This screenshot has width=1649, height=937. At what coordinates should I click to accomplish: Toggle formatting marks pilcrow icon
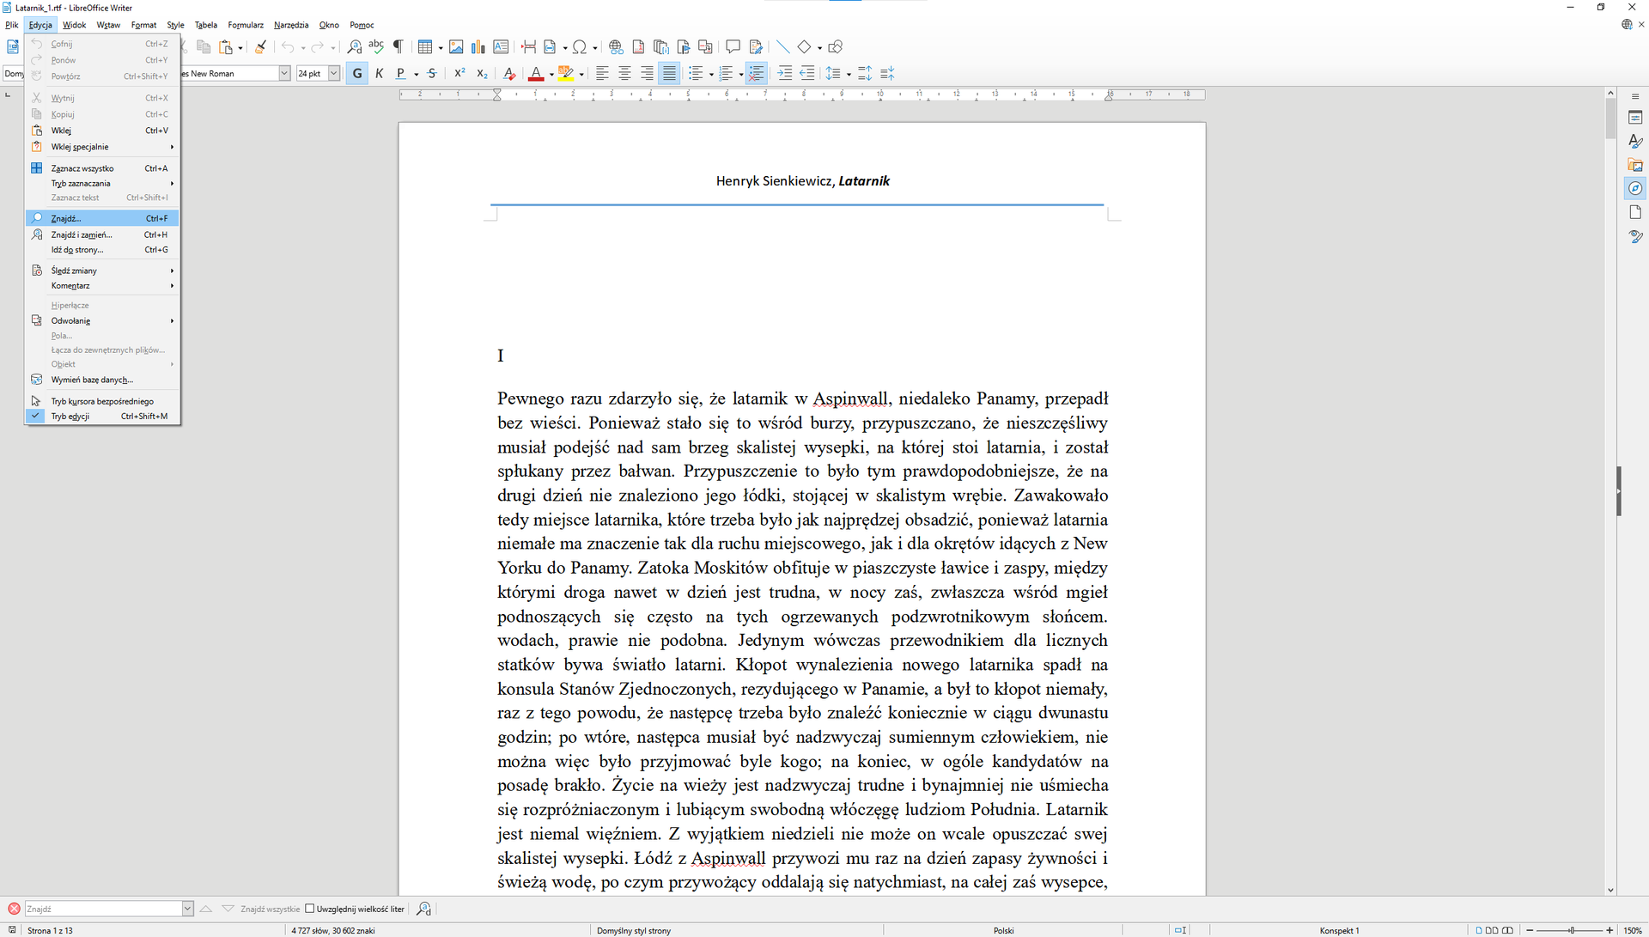[399, 47]
